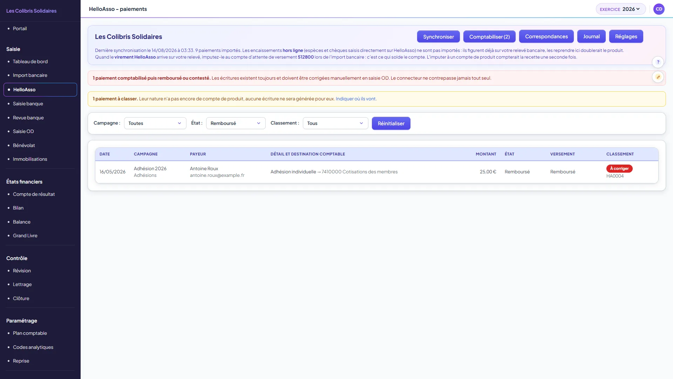The width and height of the screenshot is (673, 379).
Task: Open Révision in the sidebar
Action: pos(22,271)
